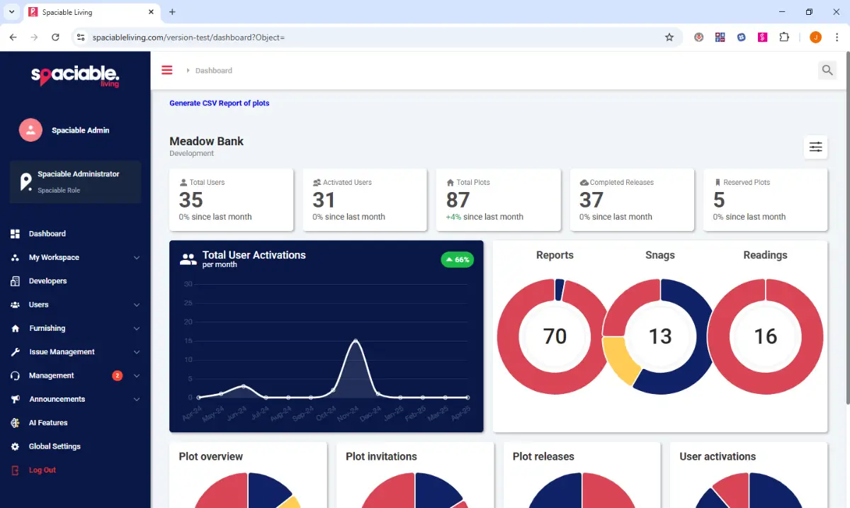Click the Spaciable Administrator role pin icon
Image resolution: width=850 pixels, height=508 pixels.
tap(26, 182)
